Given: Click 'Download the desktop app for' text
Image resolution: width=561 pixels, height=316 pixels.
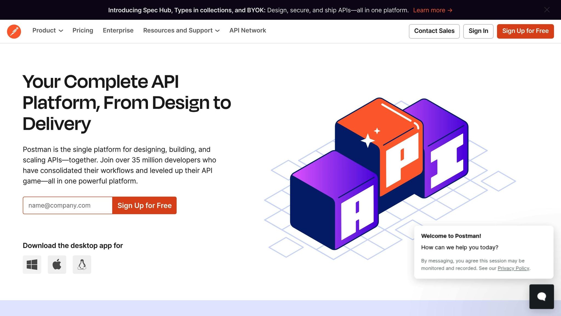Looking at the screenshot, I should [73, 246].
